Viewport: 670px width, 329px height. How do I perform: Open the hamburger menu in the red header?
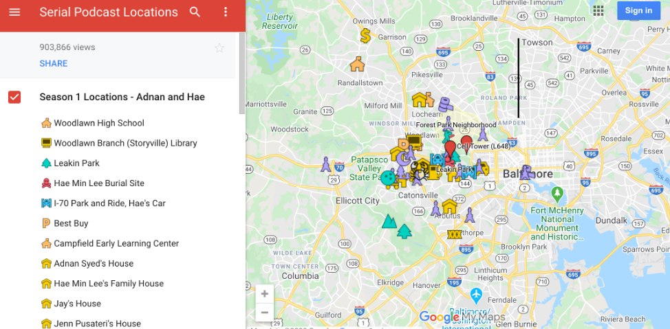coord(14,12)
